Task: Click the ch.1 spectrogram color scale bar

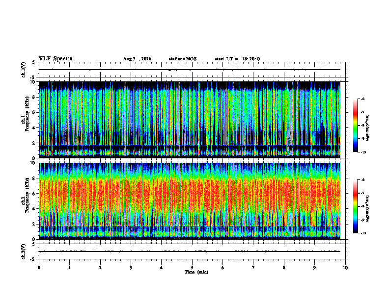Action: pos(356,125)
